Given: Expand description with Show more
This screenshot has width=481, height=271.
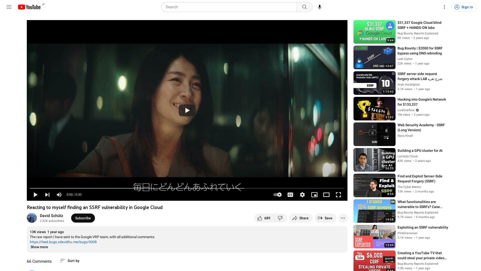Looking at the screenshot, I should [39, 247].
